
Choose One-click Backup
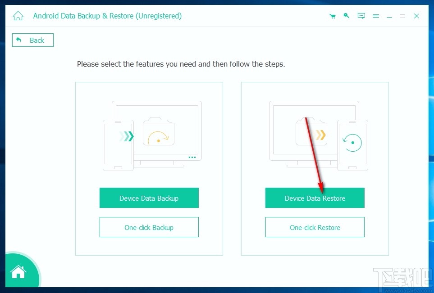pyautogui.click(x=149, y=227)
